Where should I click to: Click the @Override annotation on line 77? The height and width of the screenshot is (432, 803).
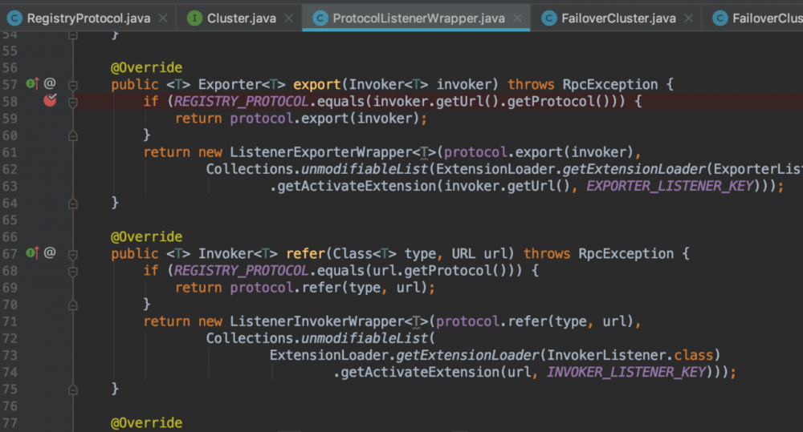pos(146,423)
